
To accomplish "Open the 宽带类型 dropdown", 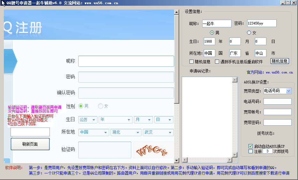I will click(x=288, y=91).
